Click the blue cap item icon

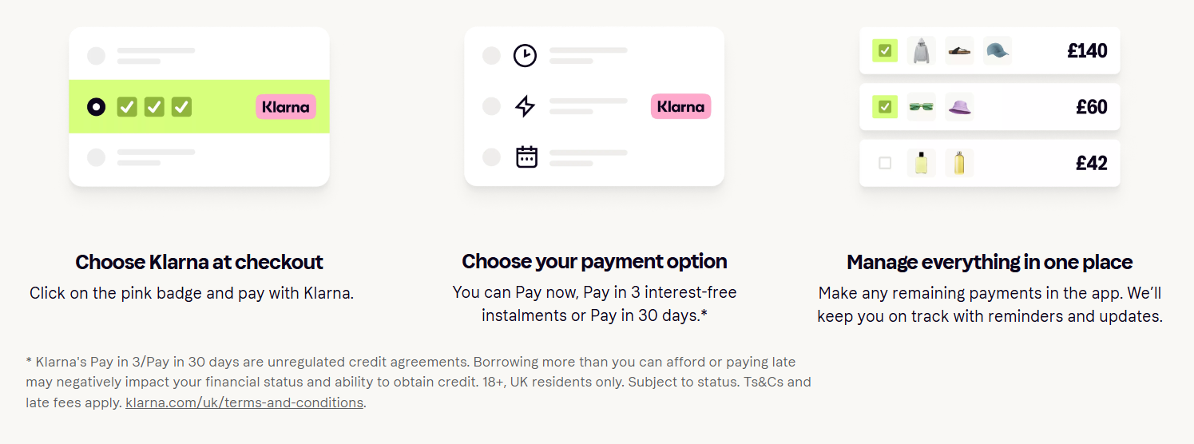pos(998,50)
